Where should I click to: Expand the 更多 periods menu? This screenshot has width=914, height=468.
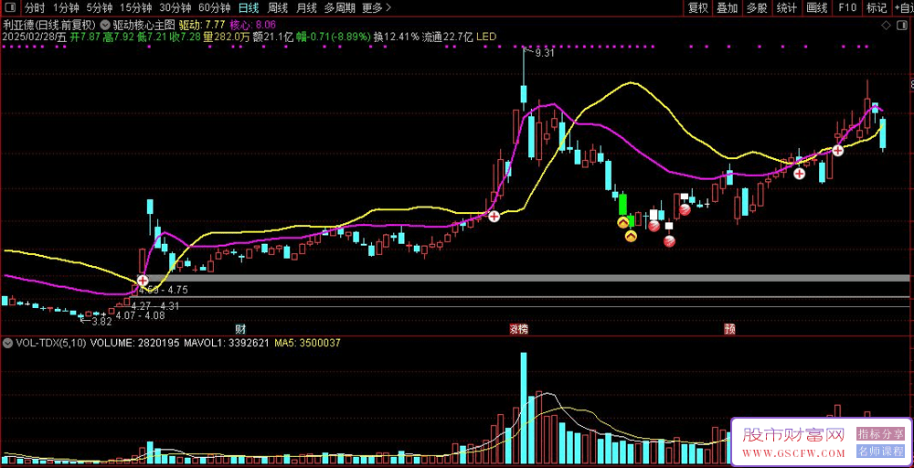click(x=377, y=7)
